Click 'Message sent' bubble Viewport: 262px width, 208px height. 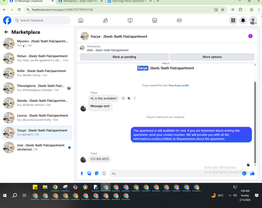[x=100, y=106]
